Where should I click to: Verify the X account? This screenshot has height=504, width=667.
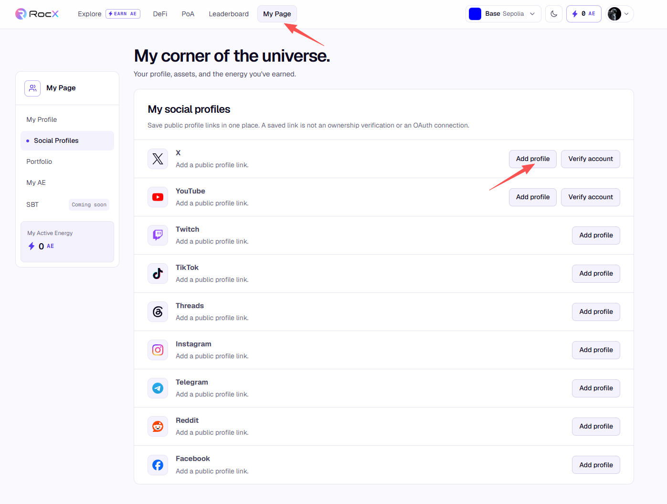point(591,159)
